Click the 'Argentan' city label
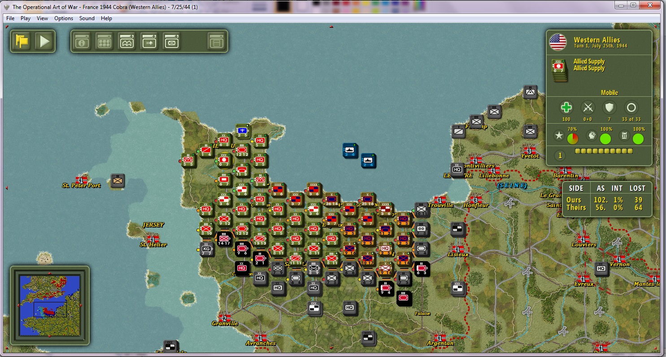 pyautogui.click(x=440, y=344)
